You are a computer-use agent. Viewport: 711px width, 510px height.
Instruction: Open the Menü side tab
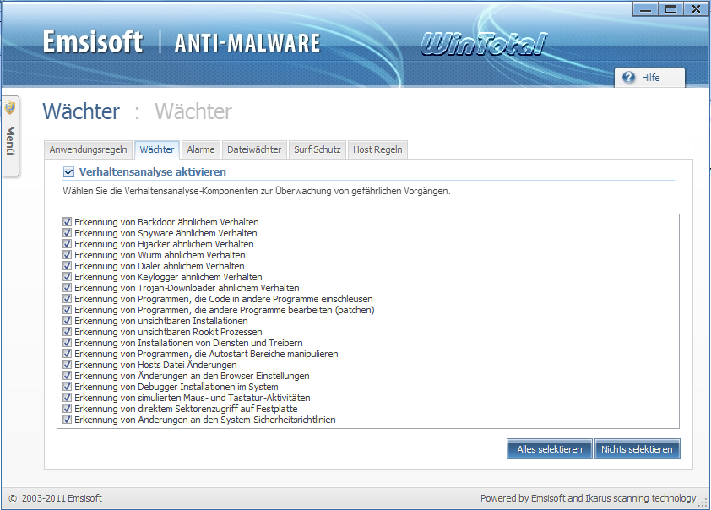point(10,136)
